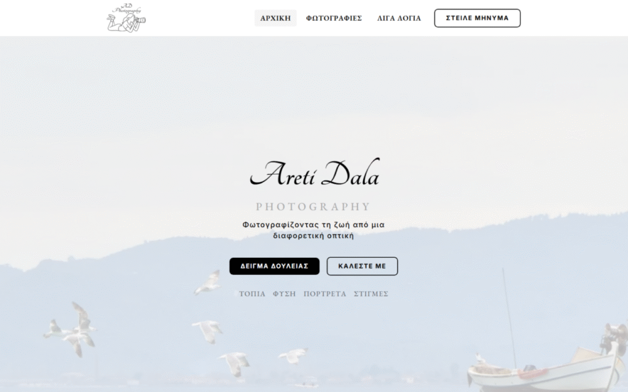The image size is (628, 392).
Task: Click the Φωτογραφίζοντας τη ζωή tagline
Action: click(313, 230)
